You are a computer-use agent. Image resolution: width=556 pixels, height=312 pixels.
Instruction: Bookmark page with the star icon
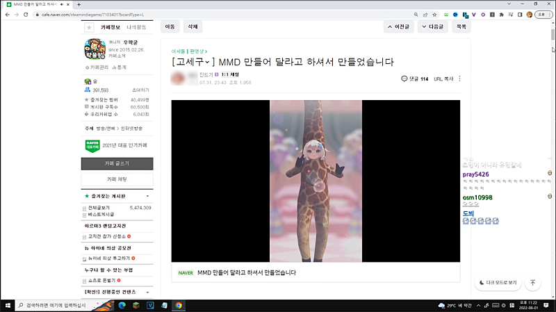(434, 15)
